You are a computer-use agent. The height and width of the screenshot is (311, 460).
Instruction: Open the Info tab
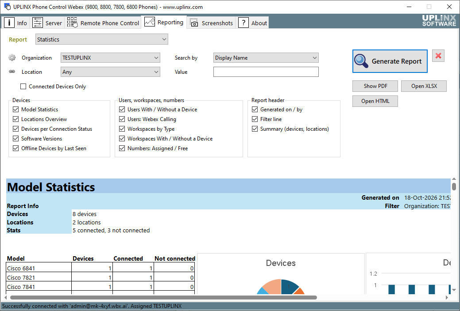coord(16,23)
